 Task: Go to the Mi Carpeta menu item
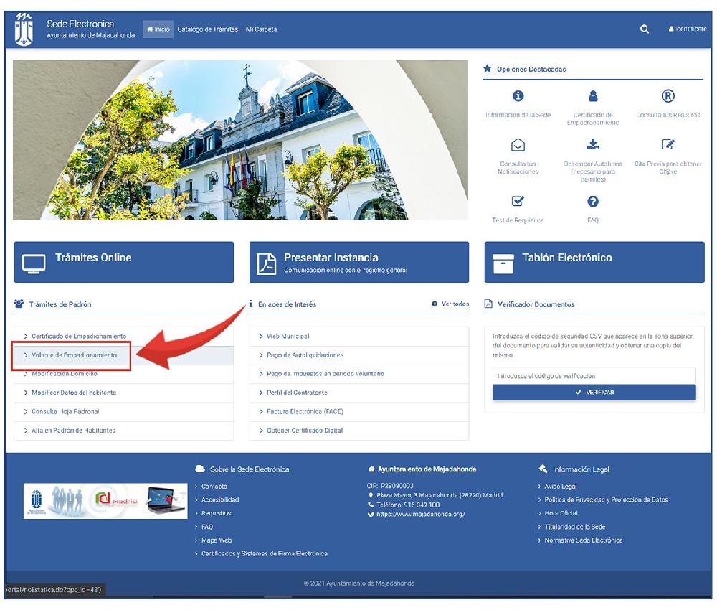261,29
